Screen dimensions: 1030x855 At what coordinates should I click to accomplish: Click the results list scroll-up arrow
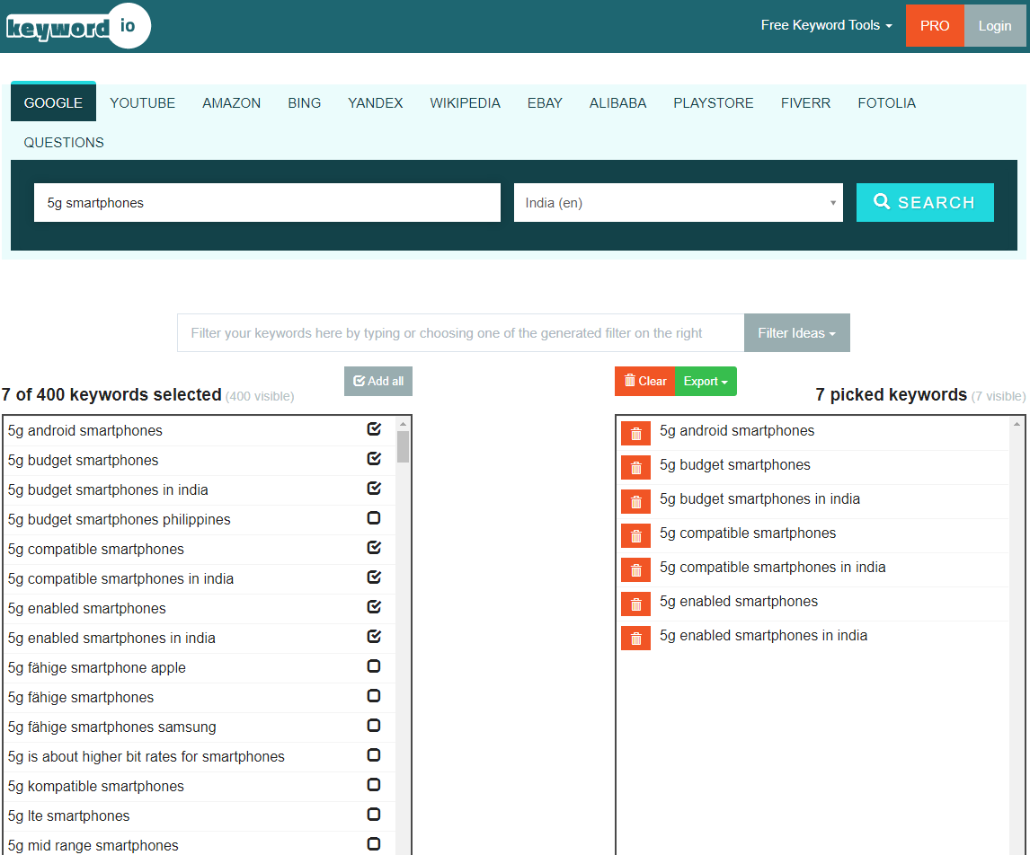coord(403,425)
